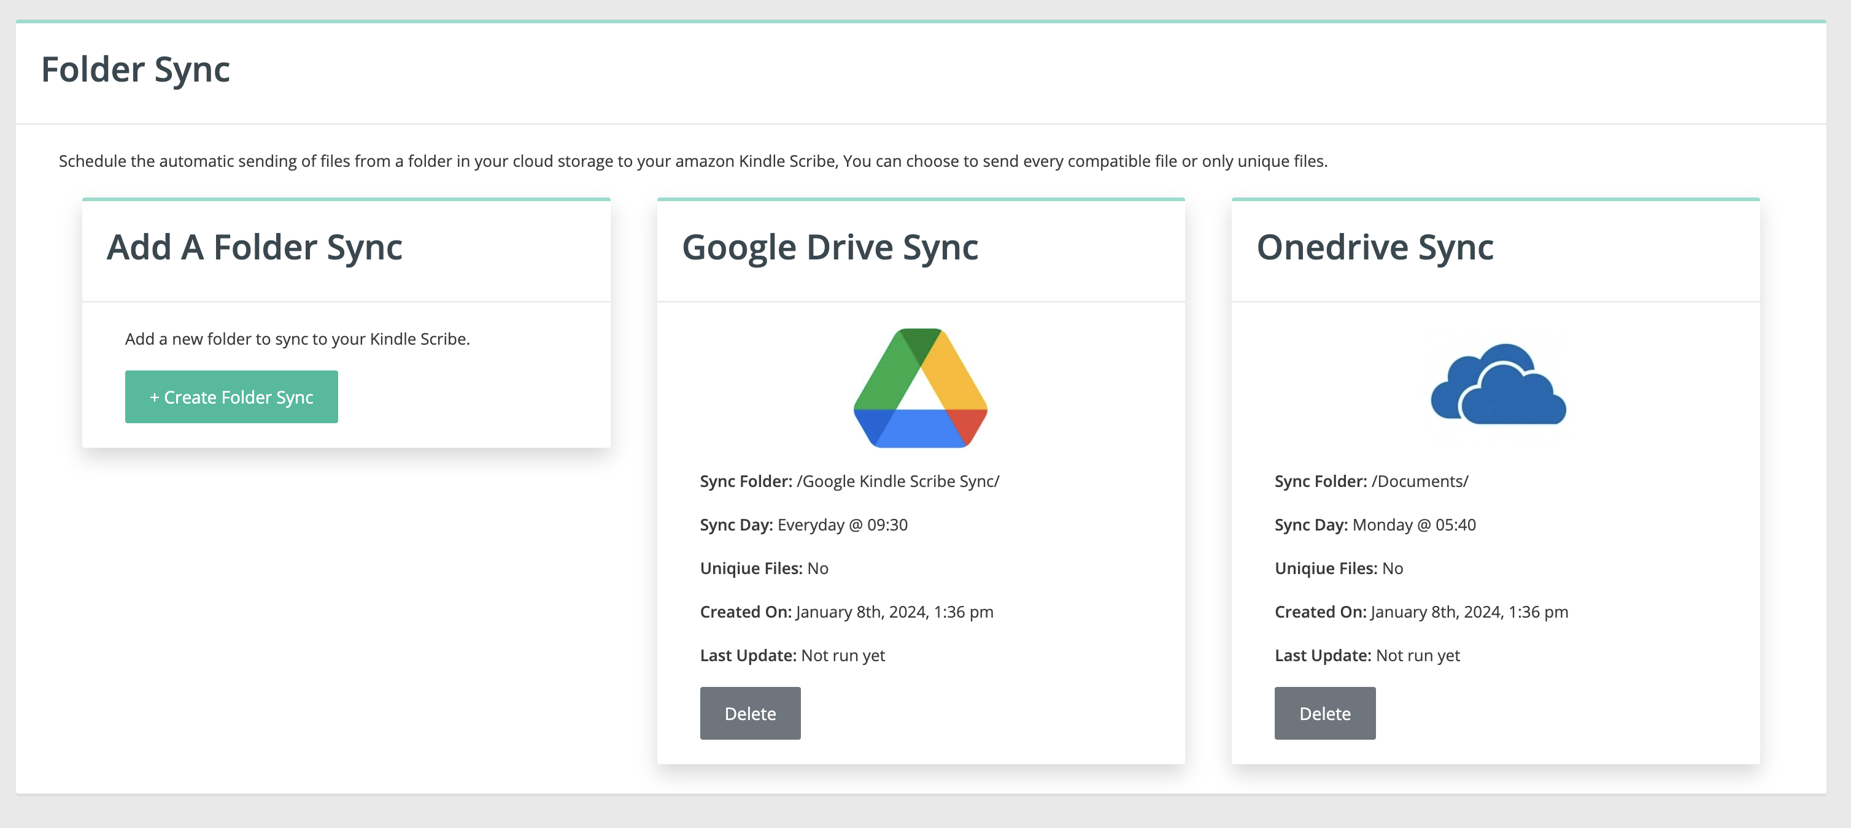Click the Google Kindle Scribe Sync folder path
The image size is (1851, 828).
(x=897, y=481)
